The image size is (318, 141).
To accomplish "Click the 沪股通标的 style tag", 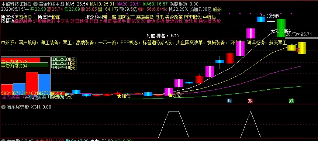I will point(44,21).
